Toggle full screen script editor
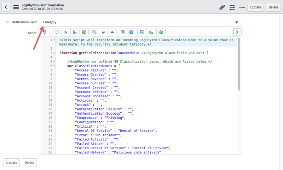The image size is (283, 170). [x=122, y=32]
